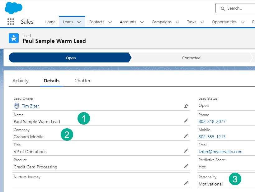This screenshot has height=192, width=255.
Task: Edit the Company field pencil icon
Action: (x=186, y=136)
